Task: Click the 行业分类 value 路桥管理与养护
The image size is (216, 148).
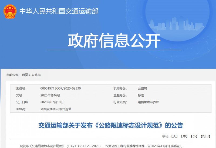Action: click(x=148, y=102)
